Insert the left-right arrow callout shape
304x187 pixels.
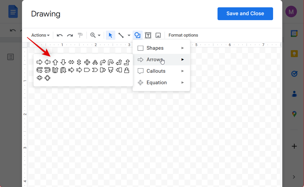(39, 78)
